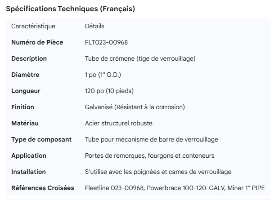The image size is (274, 200).
Task: Click the Détails column header
Action: pos(94,26)
